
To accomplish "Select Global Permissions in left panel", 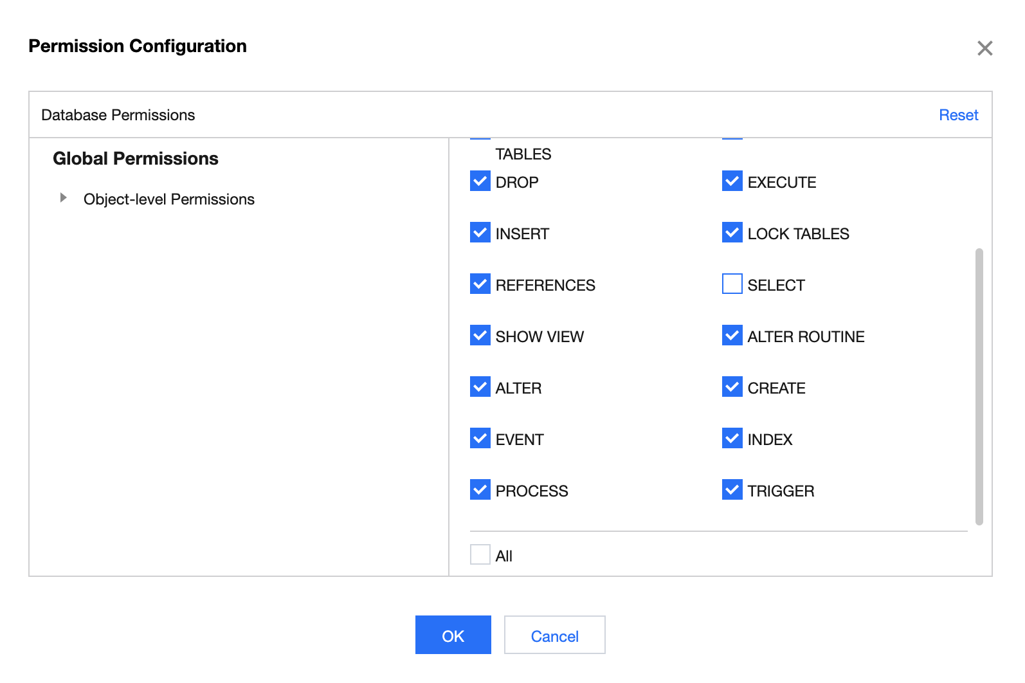I will (136, 159).
